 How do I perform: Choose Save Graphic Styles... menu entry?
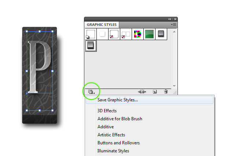(150, 100)
